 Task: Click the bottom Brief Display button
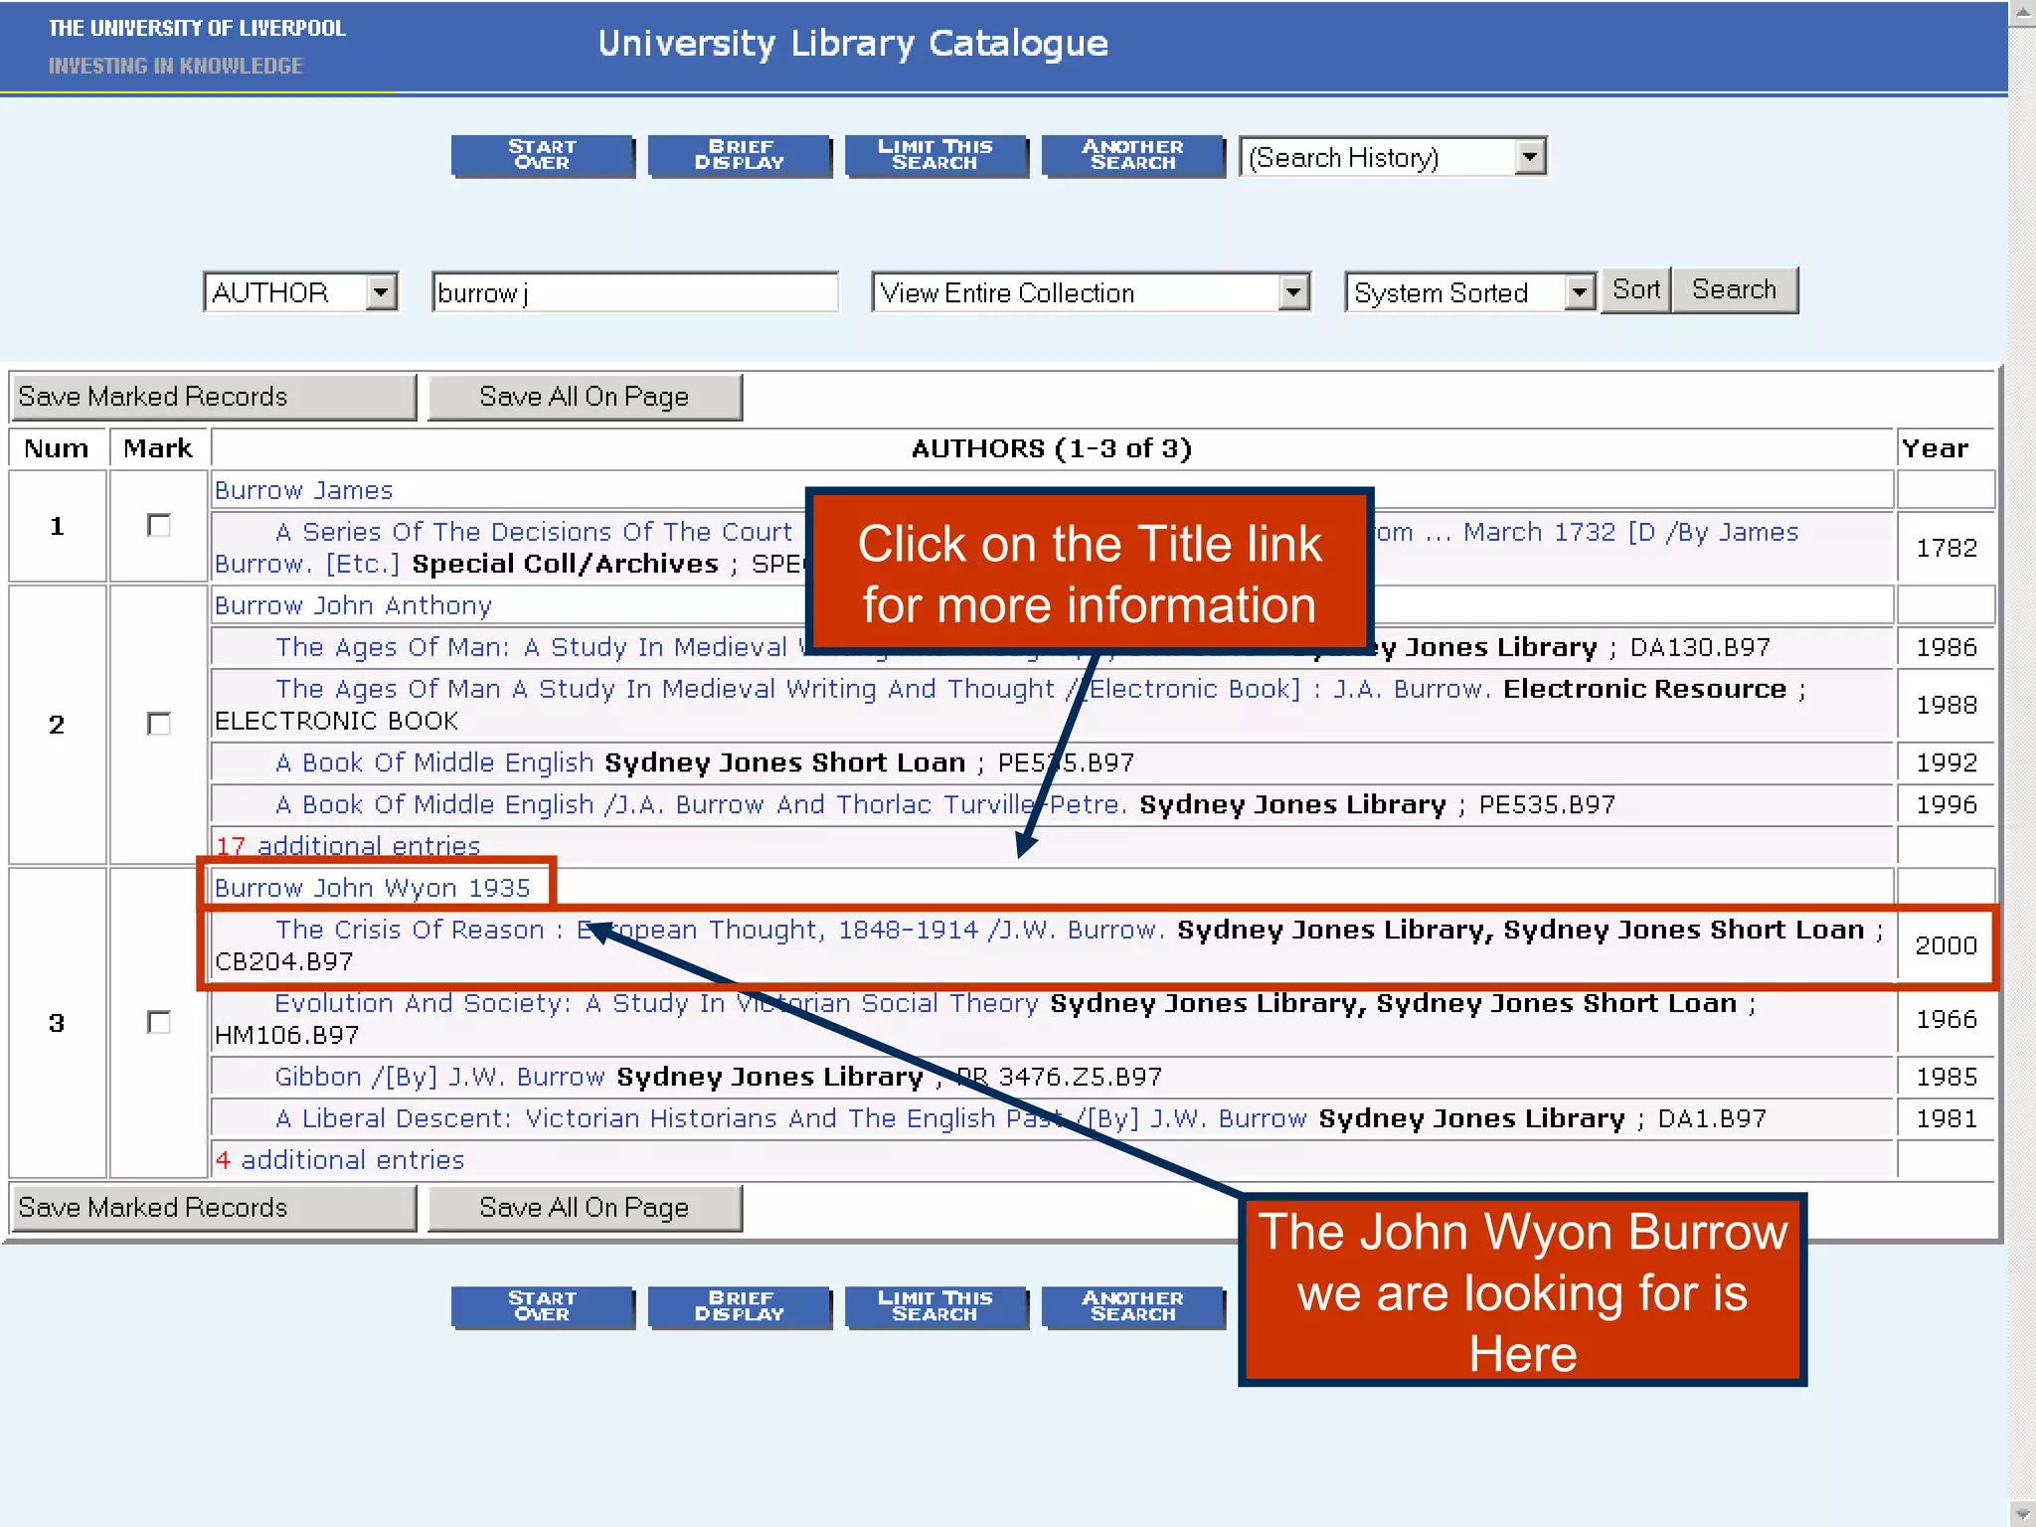[739, 1306]
